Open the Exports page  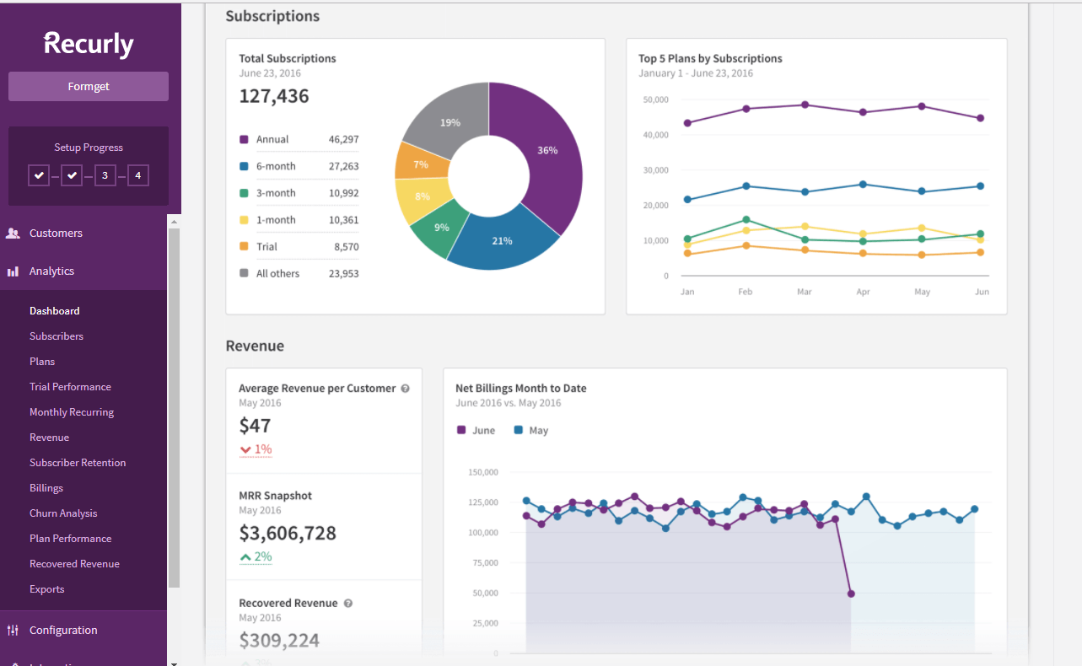pos(46,589)
